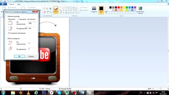Open quick access toolbar customize arrow
169x95 pixels.
click(13, 1)
